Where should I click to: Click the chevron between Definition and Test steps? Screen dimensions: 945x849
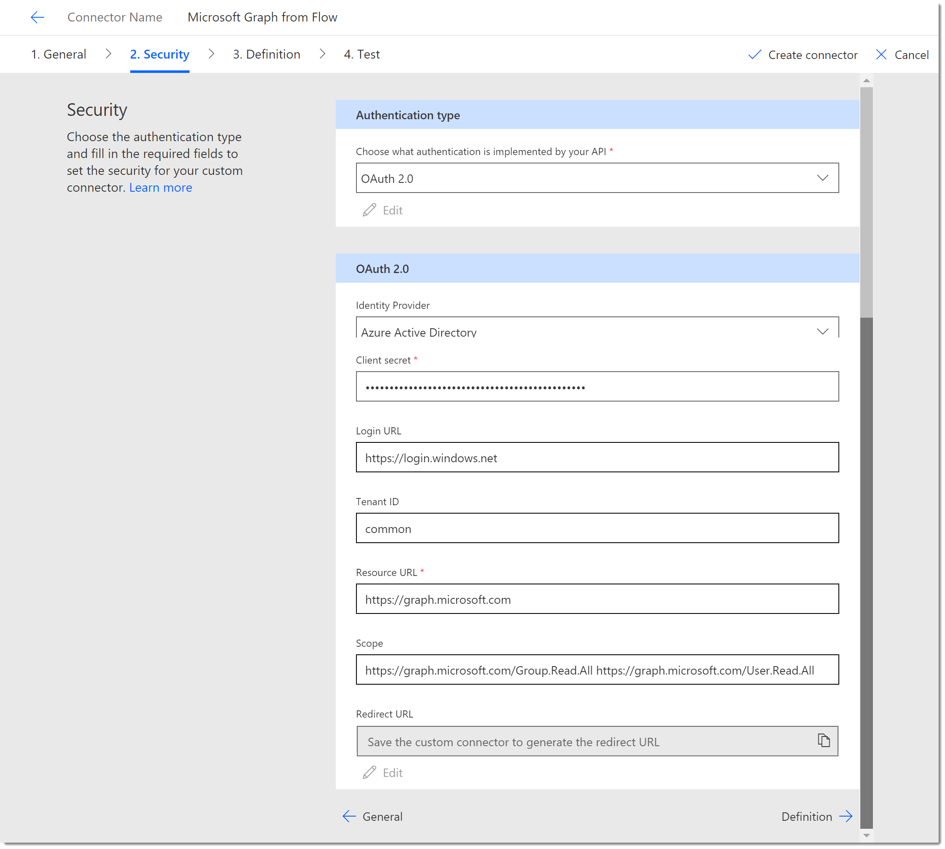(322, 54)
